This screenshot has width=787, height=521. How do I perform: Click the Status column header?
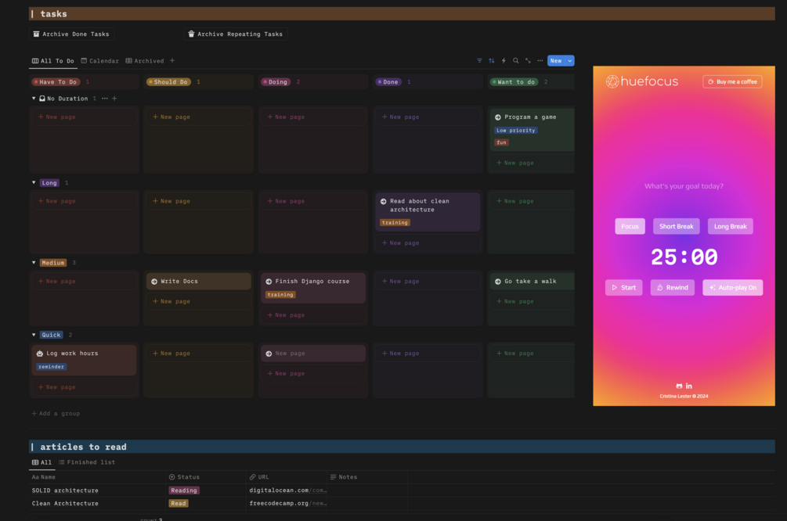[x=184, y=477]
